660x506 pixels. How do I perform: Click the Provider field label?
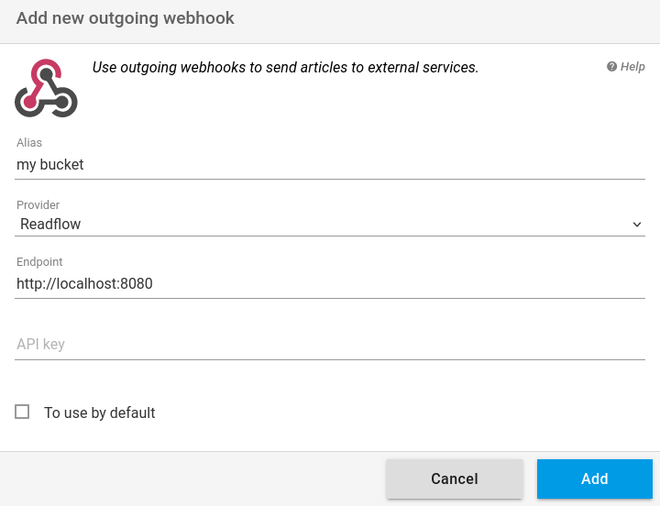[38, 205]
